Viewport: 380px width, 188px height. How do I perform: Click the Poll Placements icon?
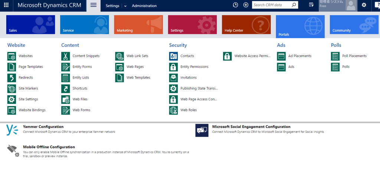pyautogui.click(x=335, y=56)
